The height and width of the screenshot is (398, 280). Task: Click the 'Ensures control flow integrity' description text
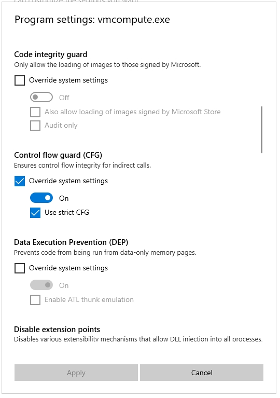(x=82, y=166)
